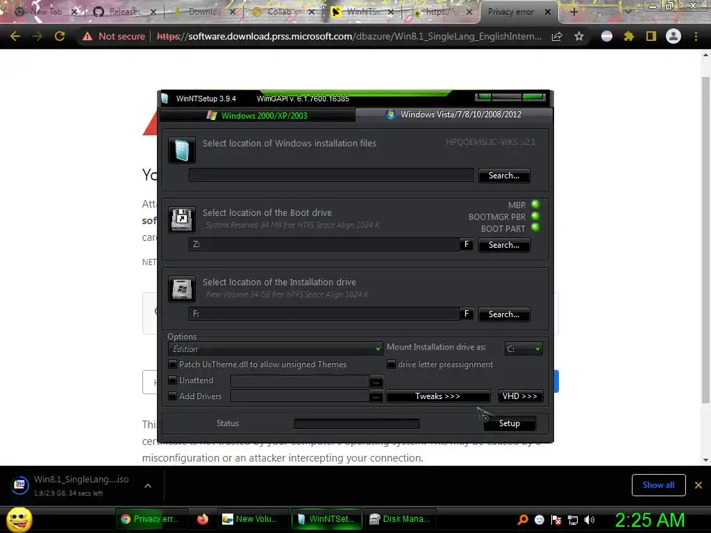Image resolution: width=711 pixels, height=533 pixels.
Task: Click the search magnifier tray icon
Action: click(x=523, y=519)
